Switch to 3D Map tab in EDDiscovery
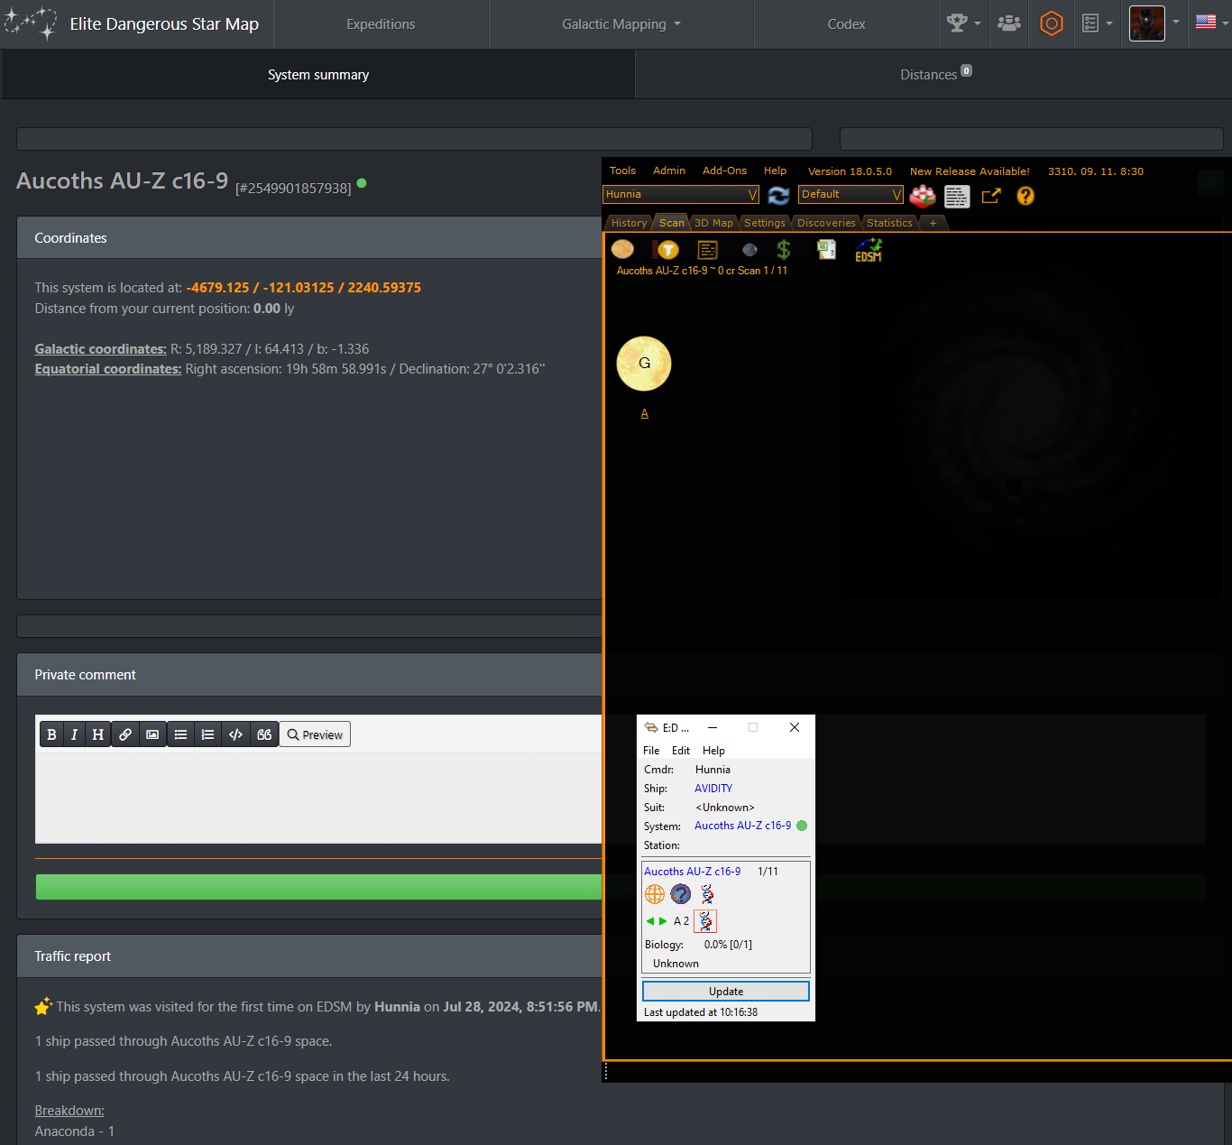Viewport: 1232px width, 1145px height. point(713,223)
